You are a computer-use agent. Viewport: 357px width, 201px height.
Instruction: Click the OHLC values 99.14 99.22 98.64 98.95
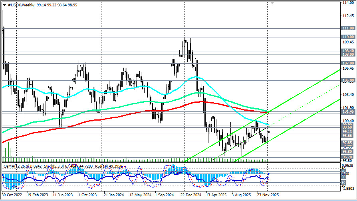(x=57, y=5)
